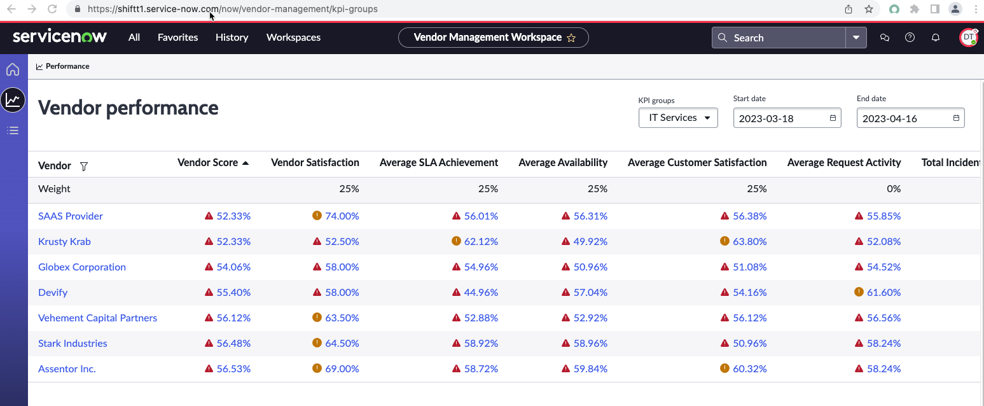Click the ServiceNow logo

(60, 37)
